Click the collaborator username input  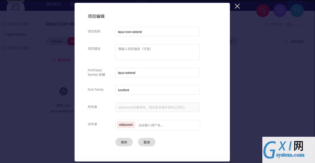[x=168, y=125]
